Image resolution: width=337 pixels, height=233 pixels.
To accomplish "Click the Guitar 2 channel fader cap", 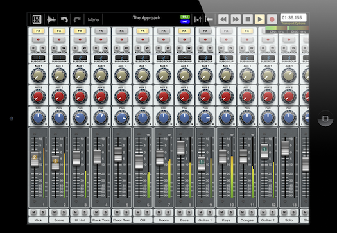I will coord(264,151).
